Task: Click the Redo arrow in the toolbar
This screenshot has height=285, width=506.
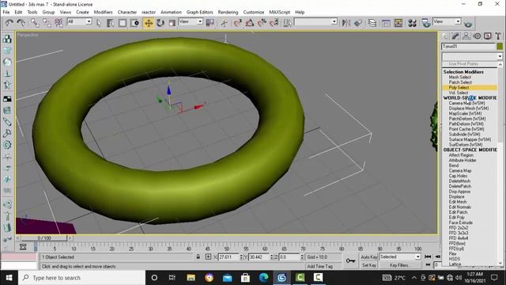Action: click(21, 23)
